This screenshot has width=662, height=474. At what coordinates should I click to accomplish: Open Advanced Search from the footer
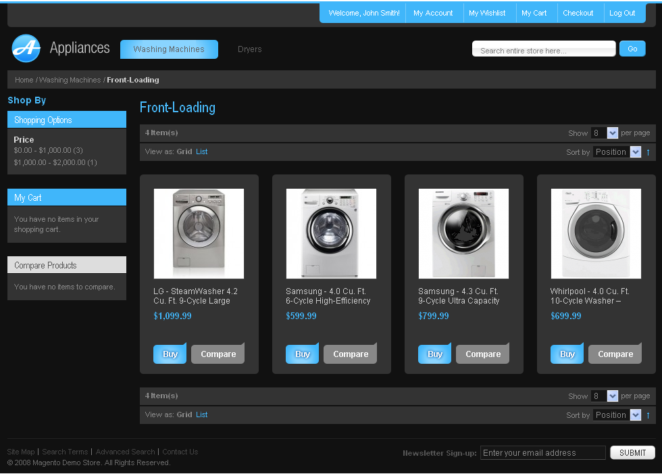(126, 452)
